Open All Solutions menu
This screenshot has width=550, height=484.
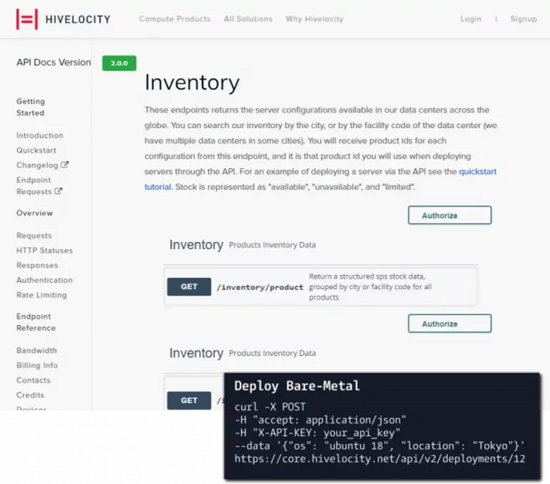click(248, 19)
